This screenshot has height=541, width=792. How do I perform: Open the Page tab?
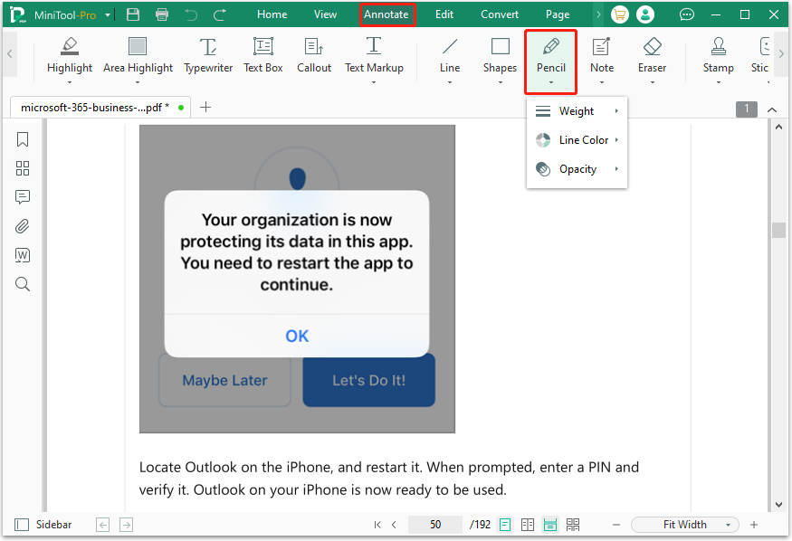(x=558, y=14)
